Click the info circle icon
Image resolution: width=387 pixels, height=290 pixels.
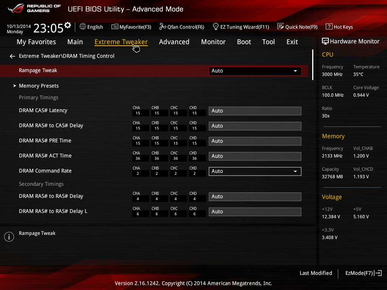(9, 237)
